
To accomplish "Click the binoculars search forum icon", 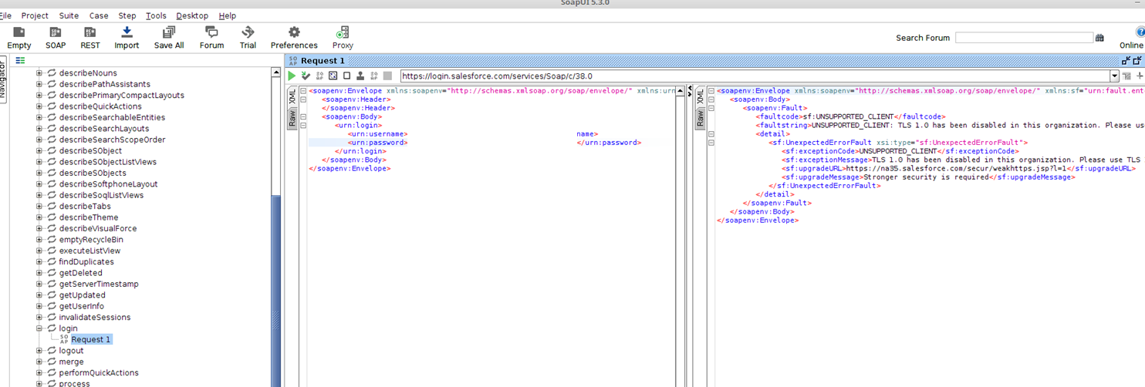I will point(1099,37).
